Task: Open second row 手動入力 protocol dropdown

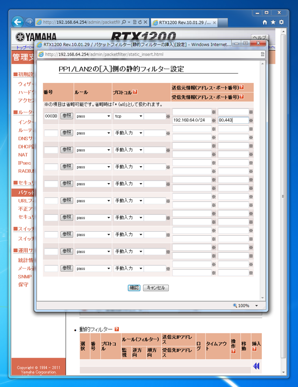Action: coord(129,133)
